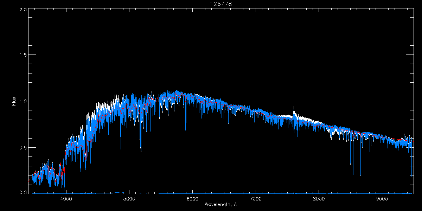This screenshot has width=422, height=211.
Task: Click the x-axis tick label "6000"
Action: (x=193, y=199)
